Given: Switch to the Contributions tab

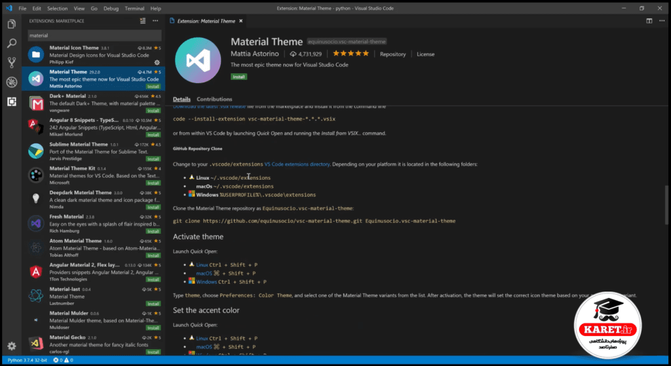Looking at the screenshot, I should (x=214, y=99).
